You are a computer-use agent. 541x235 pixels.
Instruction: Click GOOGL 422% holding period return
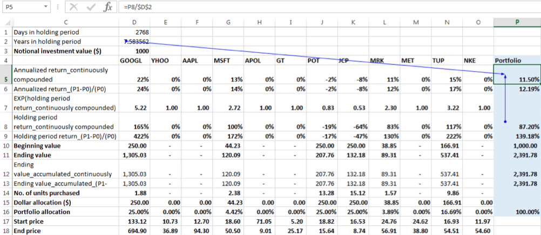(x=134, y=136)
